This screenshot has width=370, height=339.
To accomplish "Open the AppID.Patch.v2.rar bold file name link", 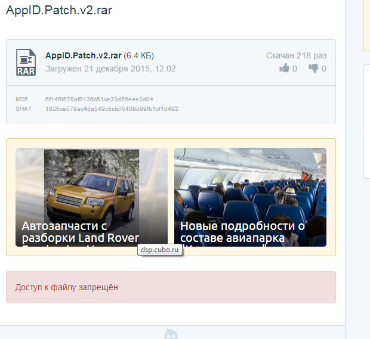I will pos(84,55).
